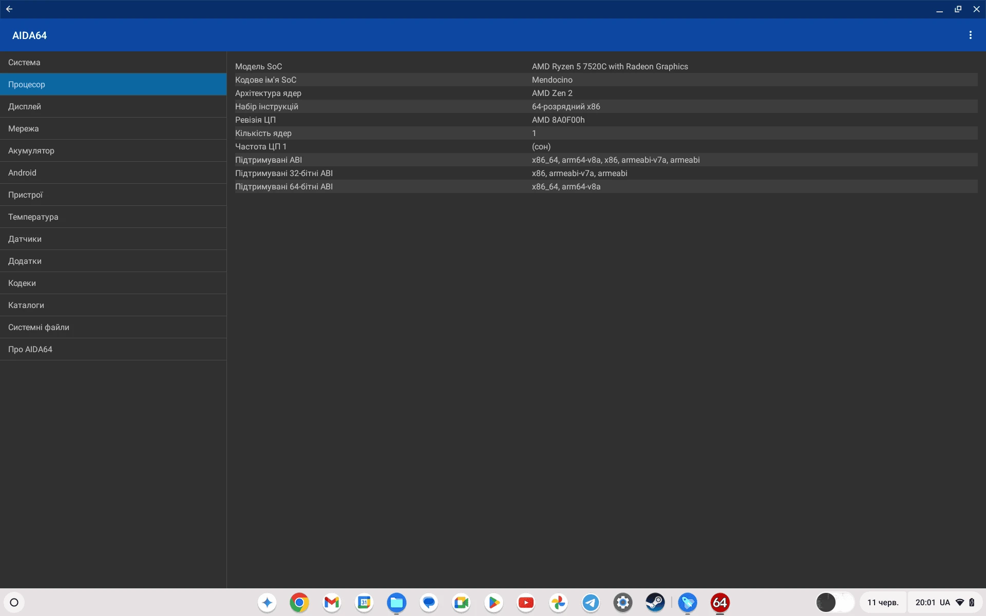Open Google Photos from the shelf

pyautogui.click(x=558, y=602)
